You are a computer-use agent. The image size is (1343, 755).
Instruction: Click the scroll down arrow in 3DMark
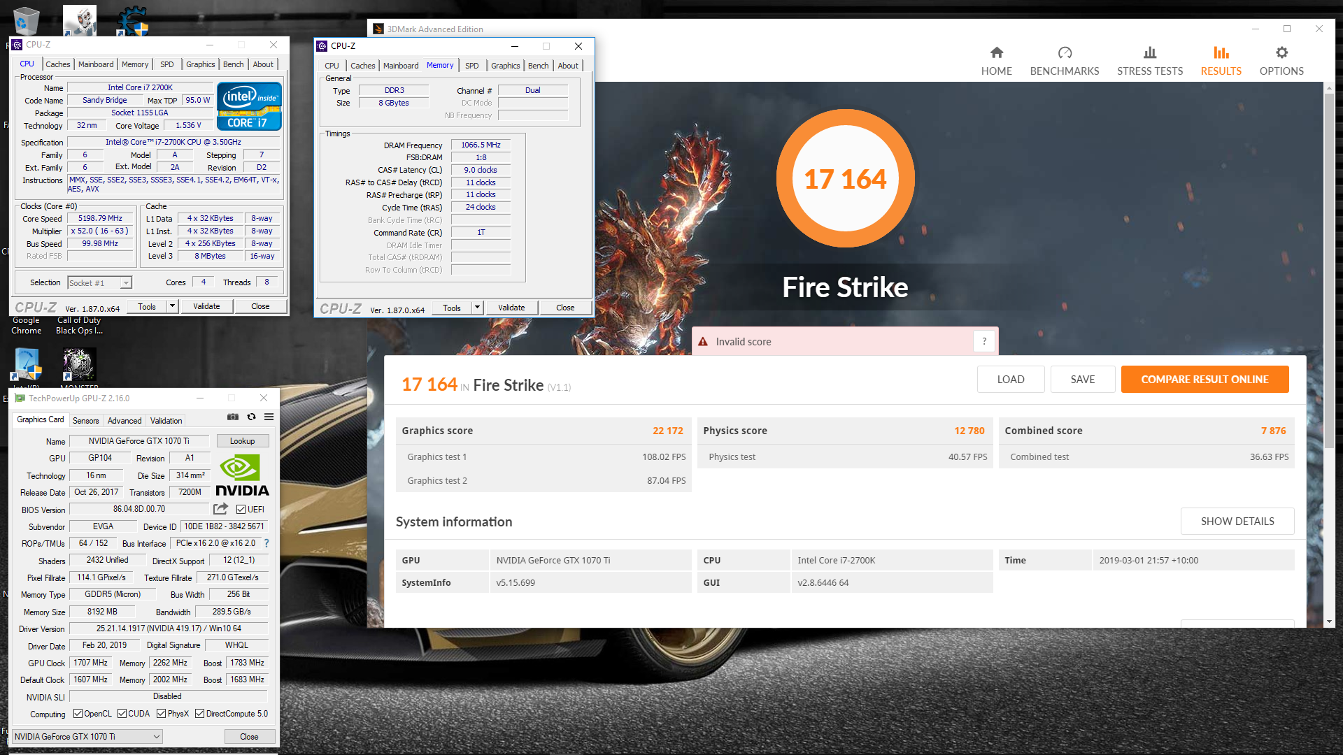click(1329, 621)
